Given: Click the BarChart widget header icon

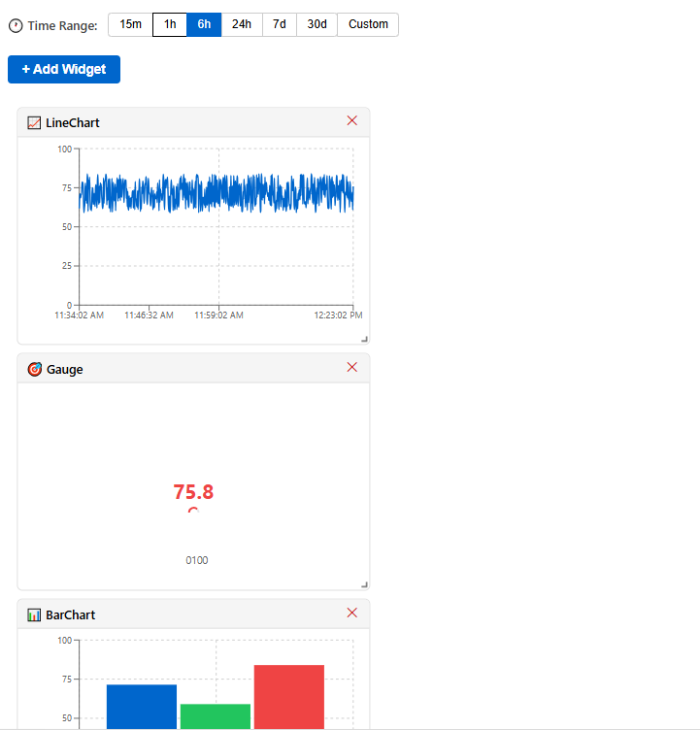Looking at the screenshot, I should [34, 615].
